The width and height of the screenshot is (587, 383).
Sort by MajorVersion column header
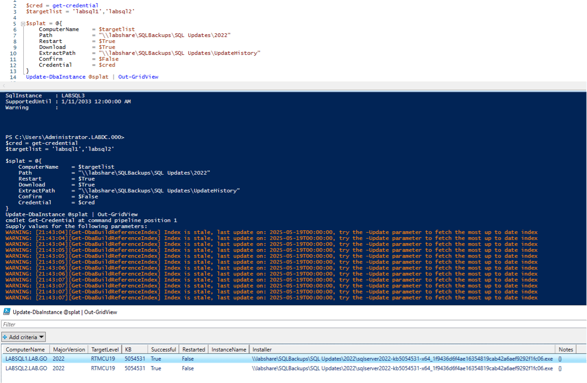coord(69,349)
